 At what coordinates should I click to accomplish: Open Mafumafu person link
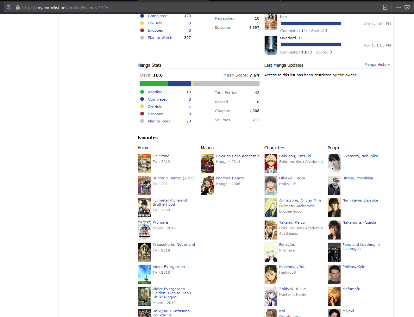pyautogui.click(x=351, y=289)
